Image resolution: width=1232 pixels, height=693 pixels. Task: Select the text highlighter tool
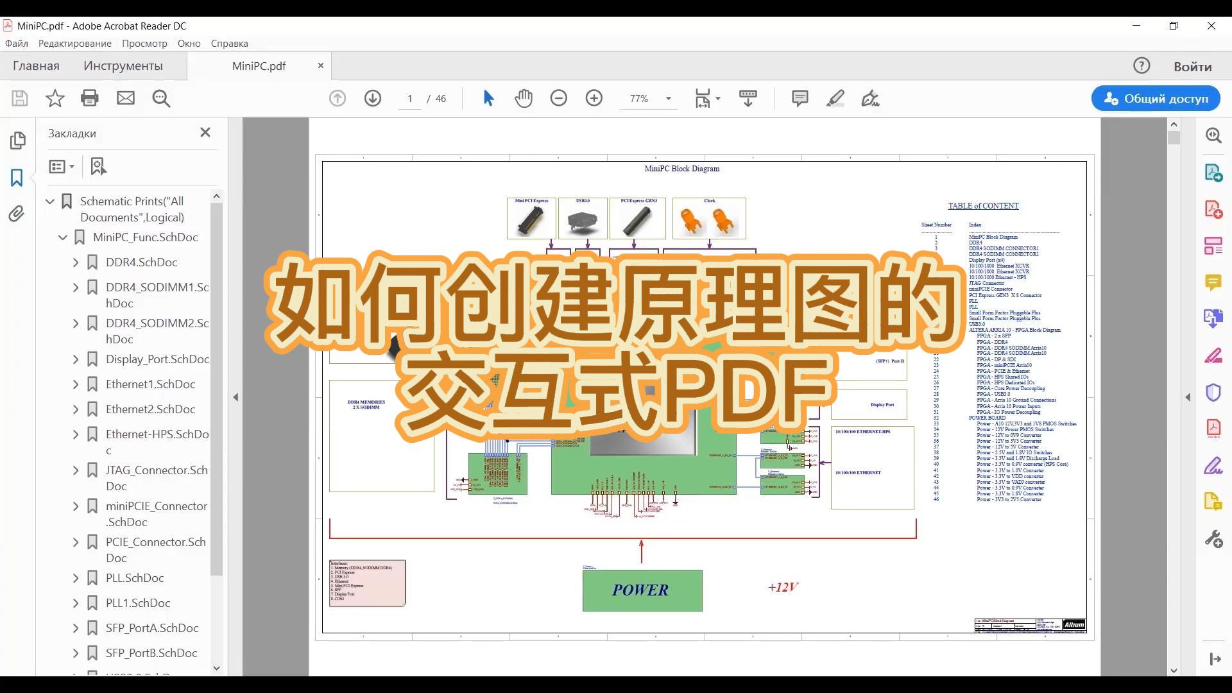835,98
